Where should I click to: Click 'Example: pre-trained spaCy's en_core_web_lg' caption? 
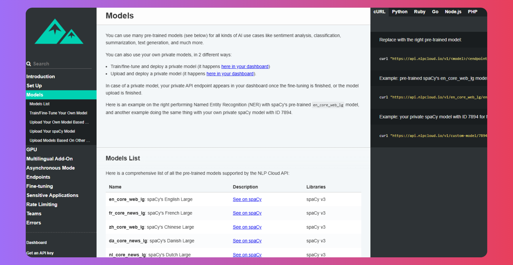coord(433,78)
